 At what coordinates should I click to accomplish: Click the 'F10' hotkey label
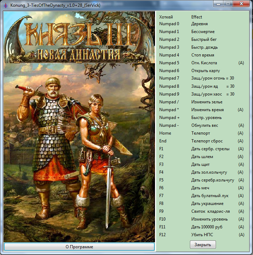pos(162,219)
